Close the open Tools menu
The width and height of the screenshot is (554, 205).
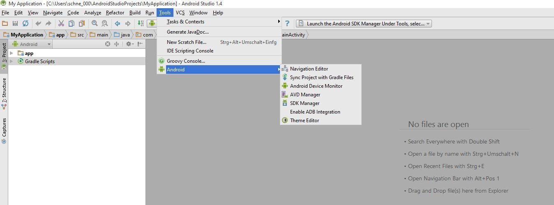(165, 13)
